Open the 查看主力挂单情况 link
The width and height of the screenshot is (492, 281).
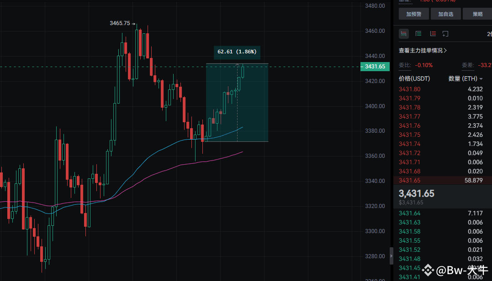(x=423, y=50)
